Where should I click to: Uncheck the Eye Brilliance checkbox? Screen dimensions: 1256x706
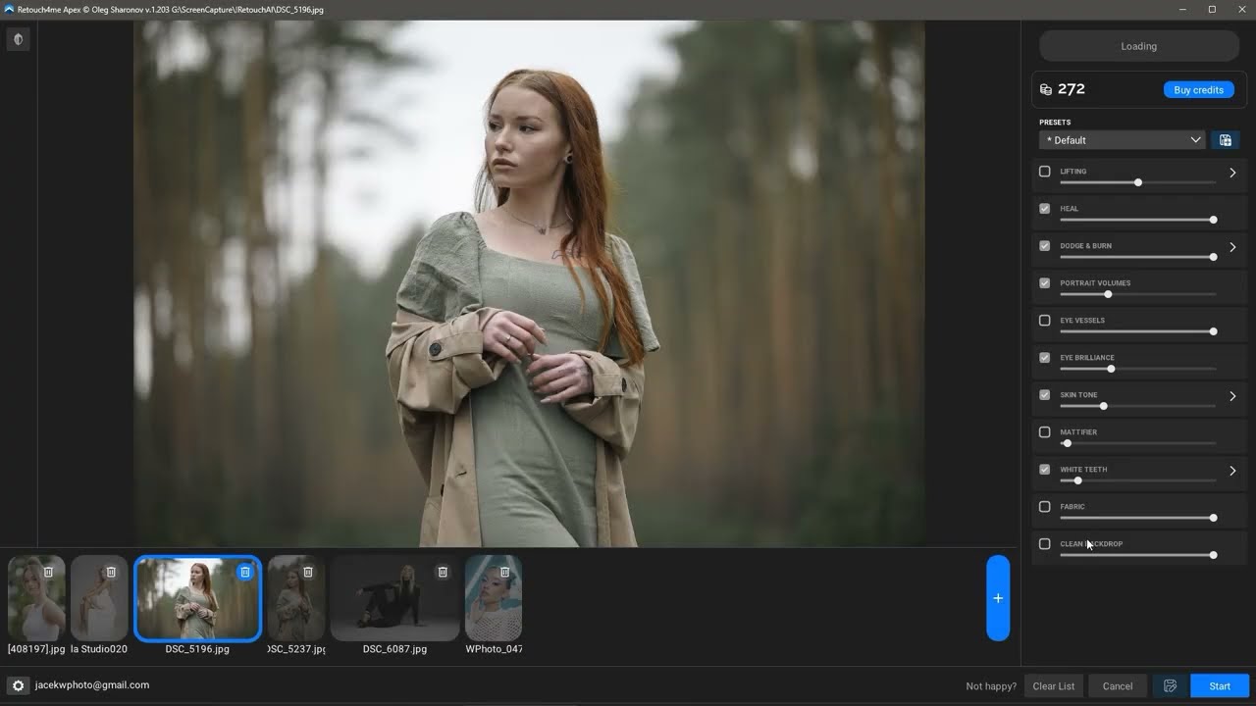1045,358
